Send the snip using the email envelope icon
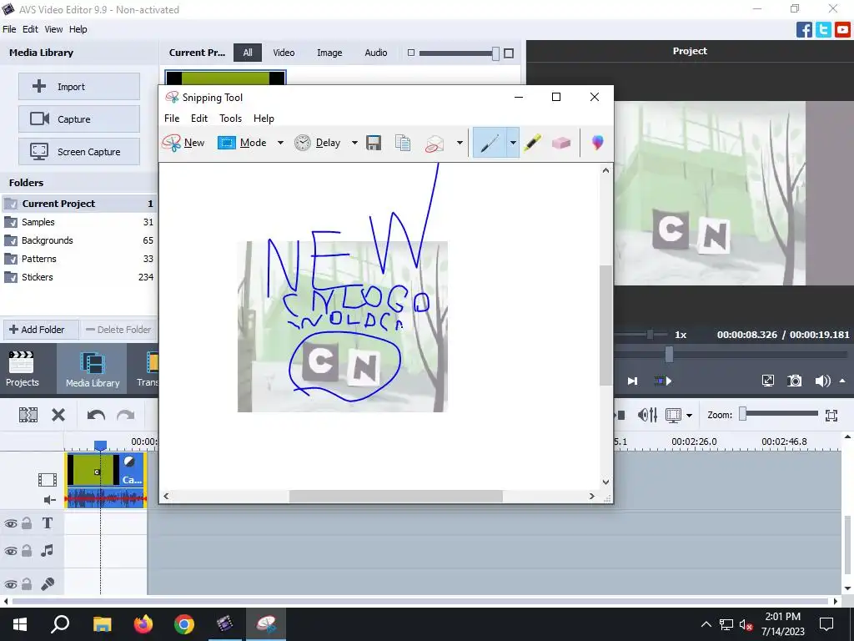This screenshot has width=854, height=641. tap(434, 144)
